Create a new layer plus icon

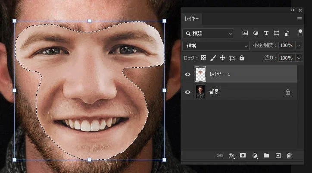(278, 156)
